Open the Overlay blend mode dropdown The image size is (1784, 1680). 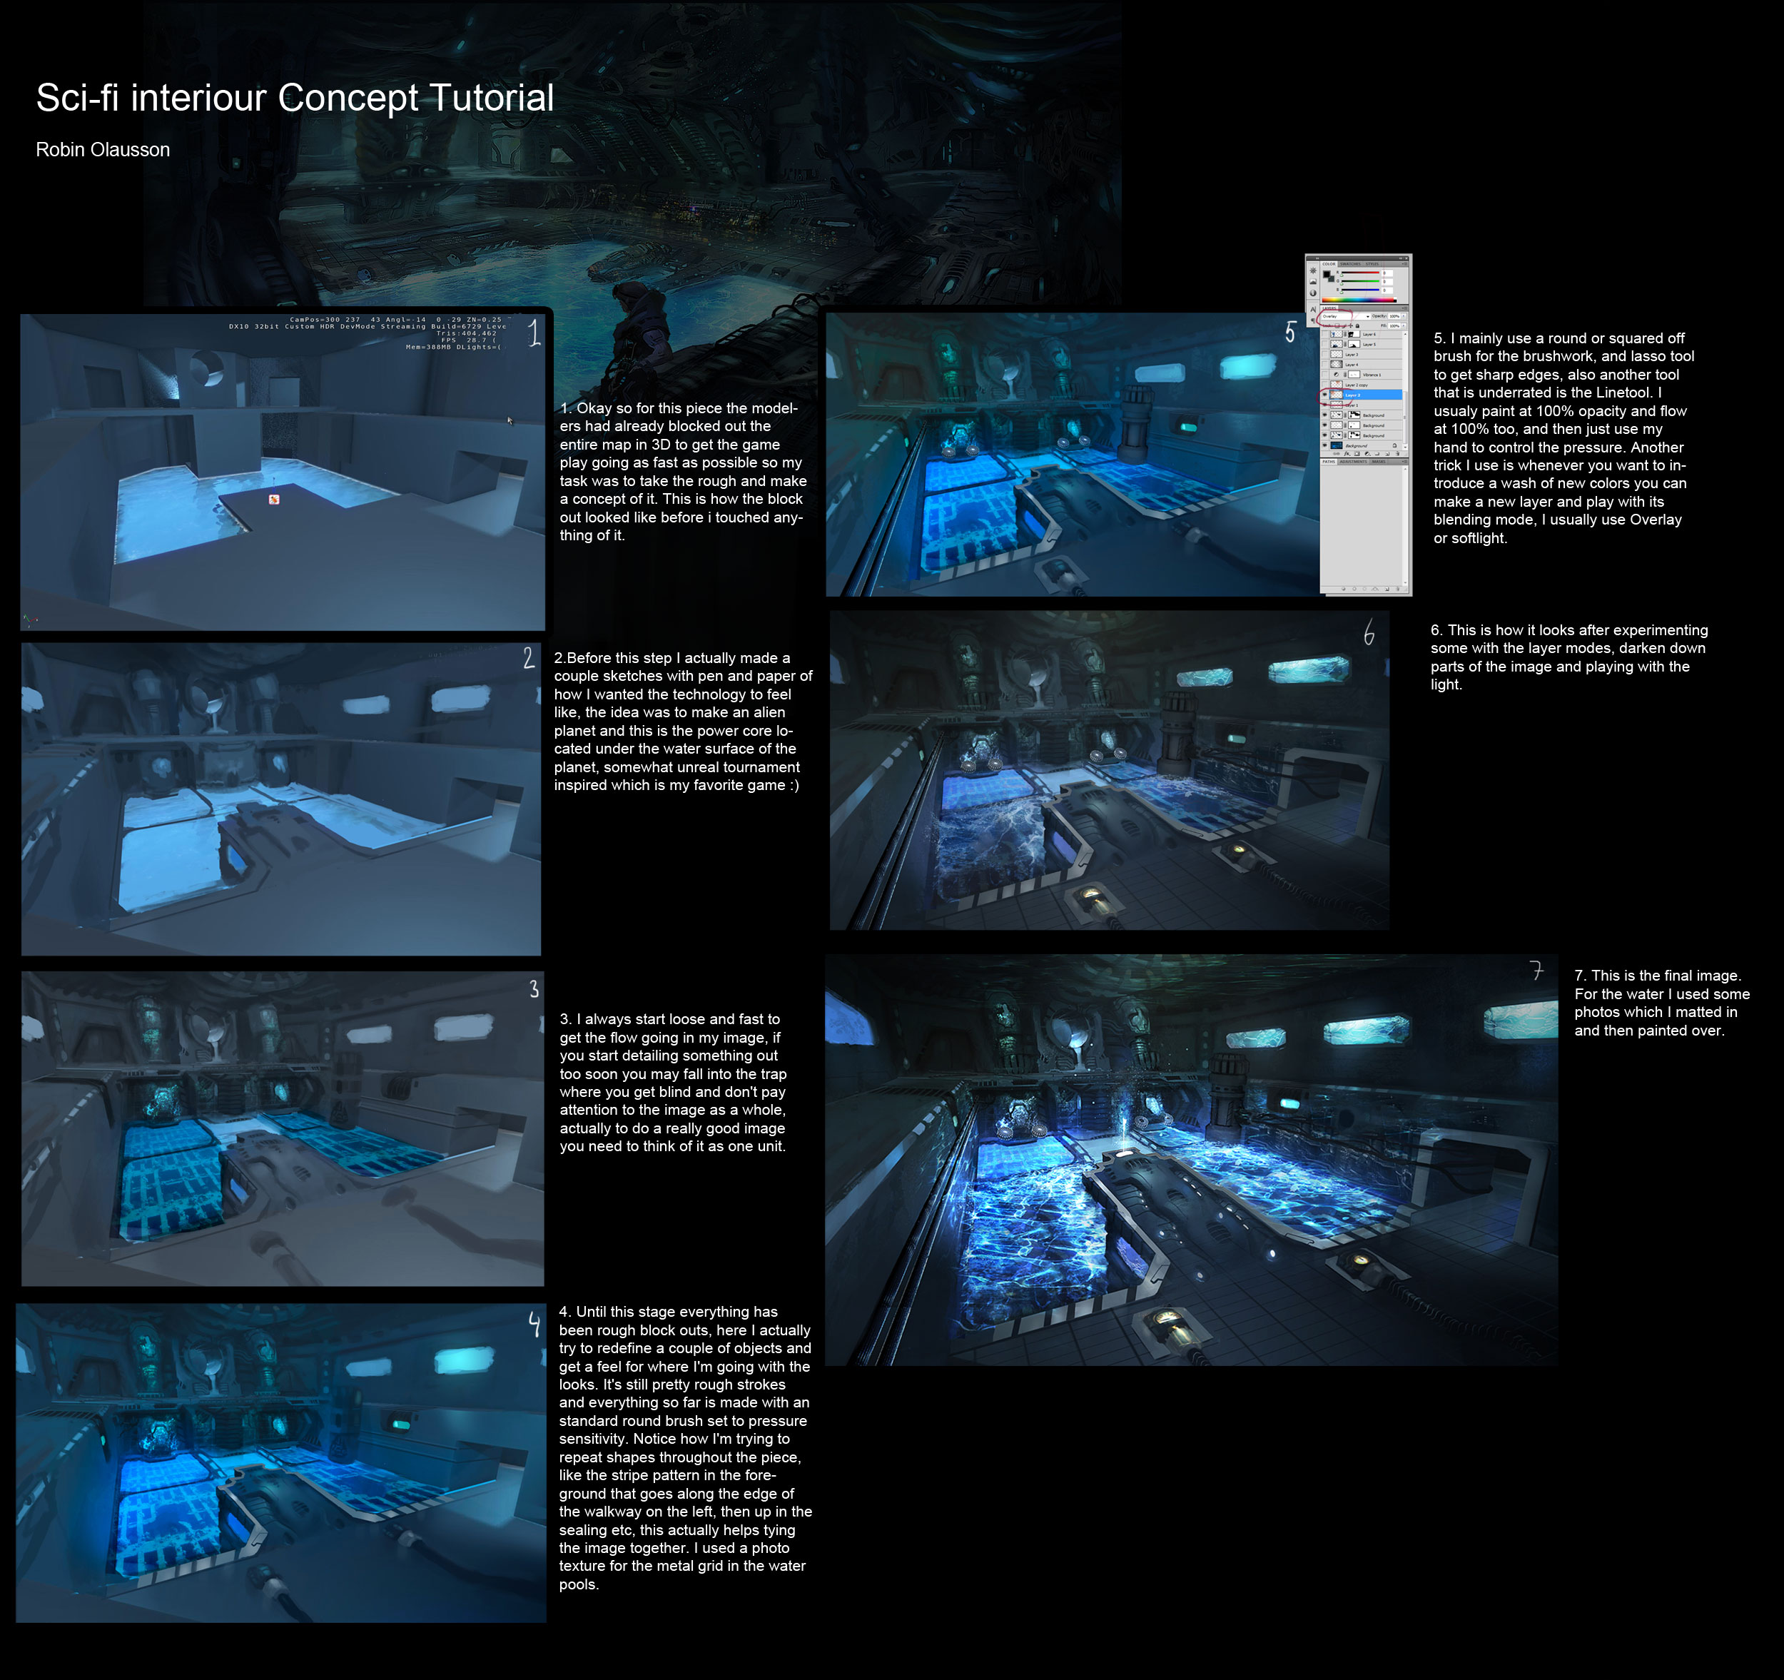[x=1347, y=317]
